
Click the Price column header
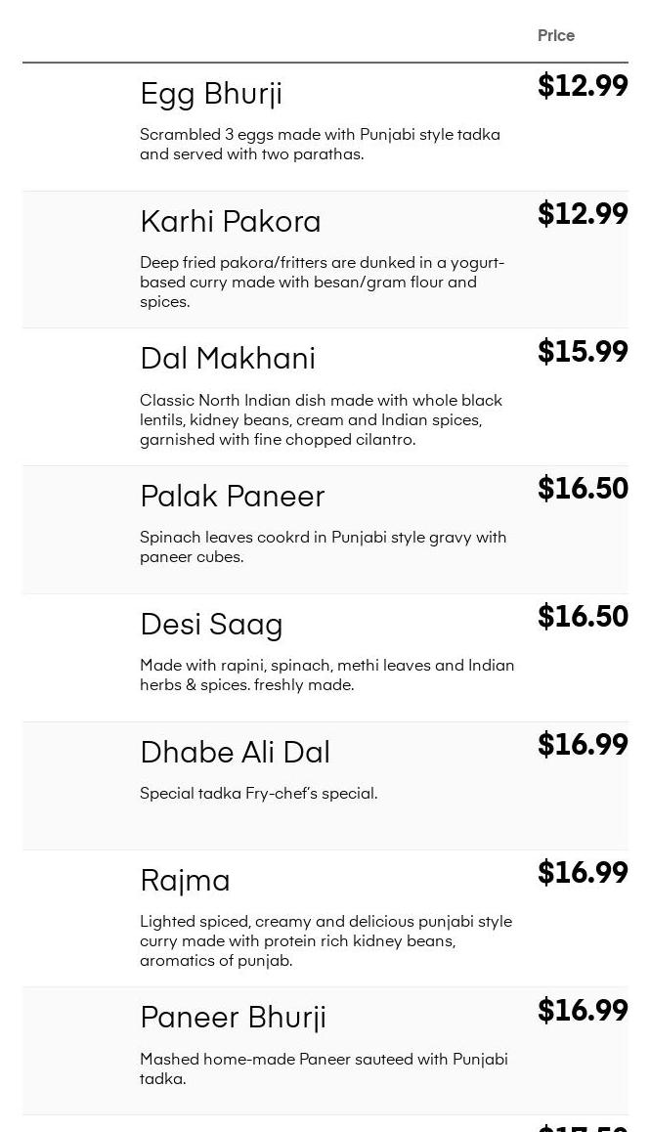tap(556, 36)
